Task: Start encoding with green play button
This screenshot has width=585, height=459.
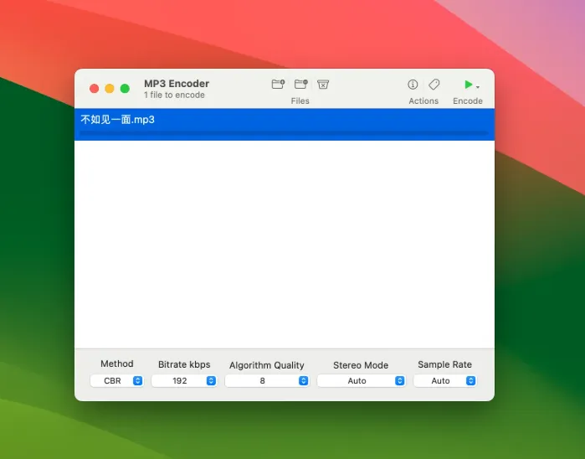Action: coord(468,85)
